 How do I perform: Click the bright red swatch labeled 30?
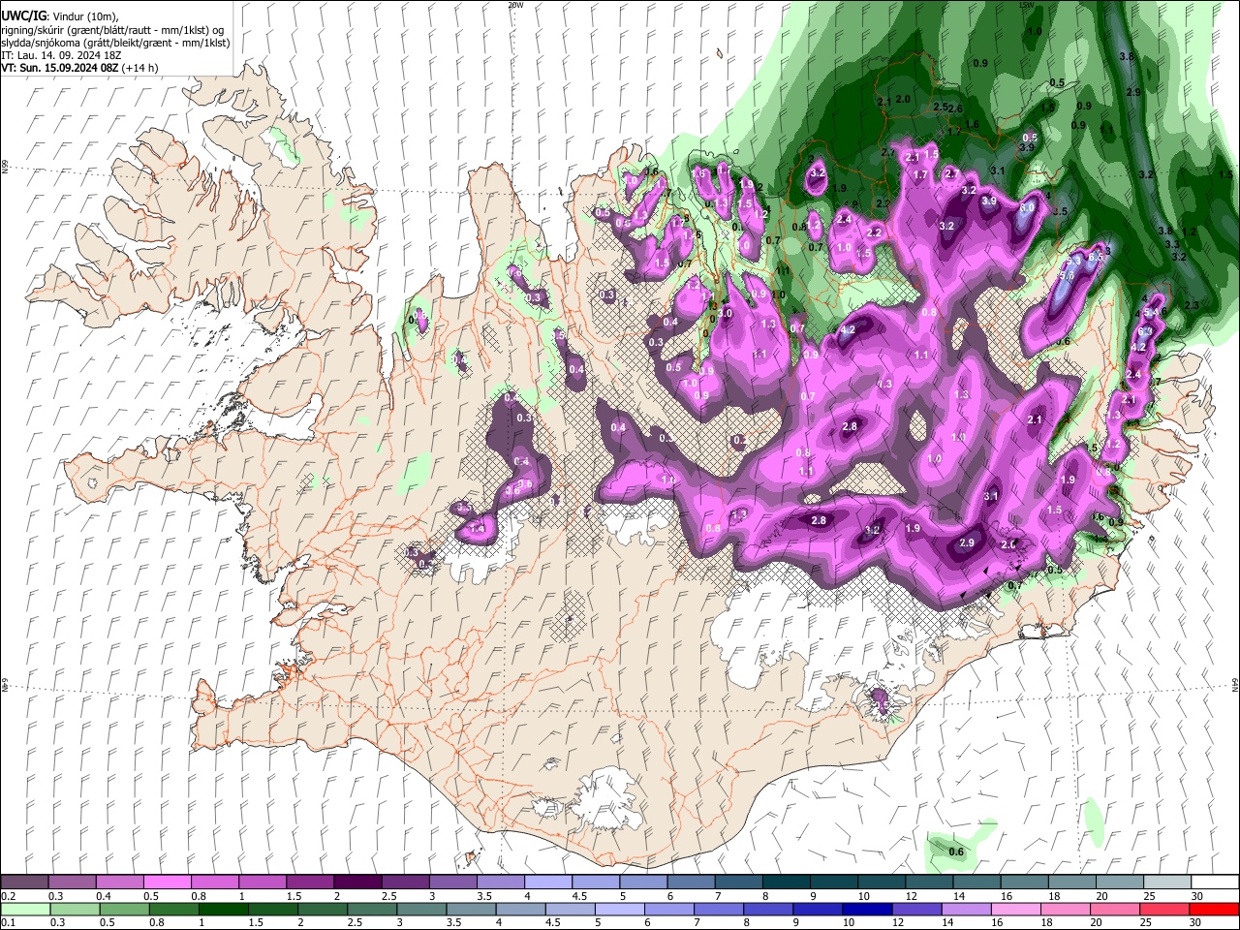point(1214,910)
